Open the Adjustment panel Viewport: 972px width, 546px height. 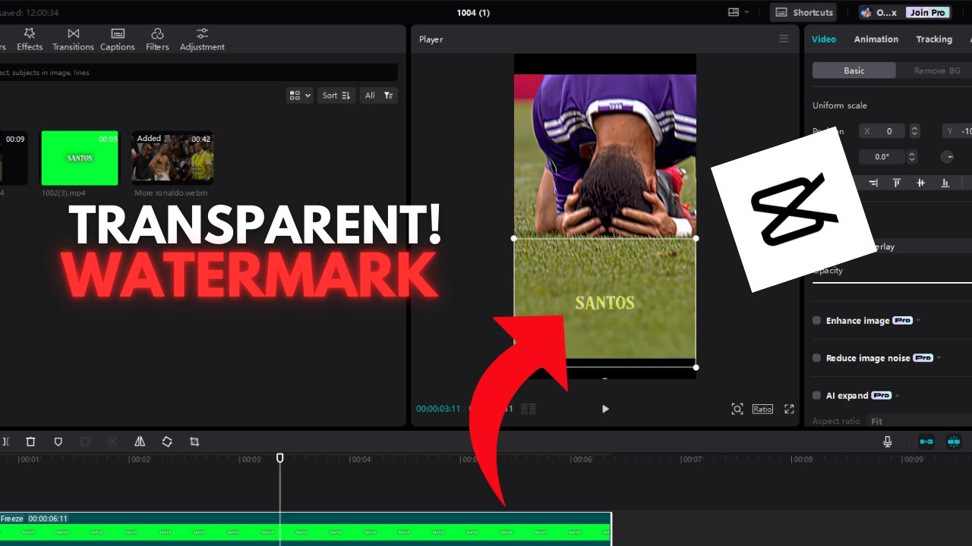[202, 39]
